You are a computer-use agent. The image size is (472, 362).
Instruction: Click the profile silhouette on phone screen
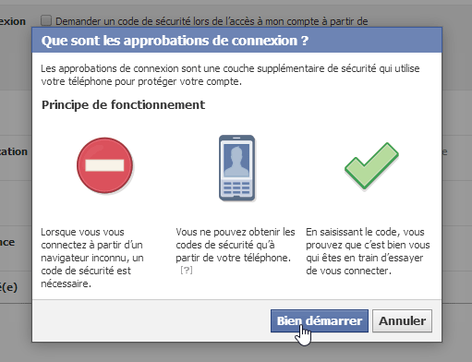click(x=236, y=161)
